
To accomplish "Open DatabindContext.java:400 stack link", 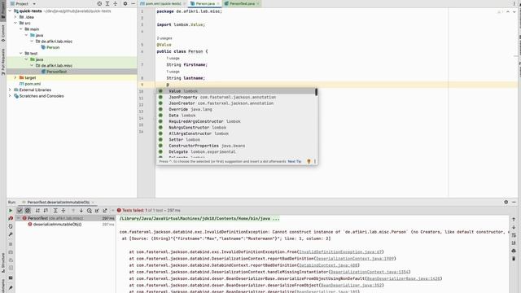I will pyautogui.click(x=328, y=265).
